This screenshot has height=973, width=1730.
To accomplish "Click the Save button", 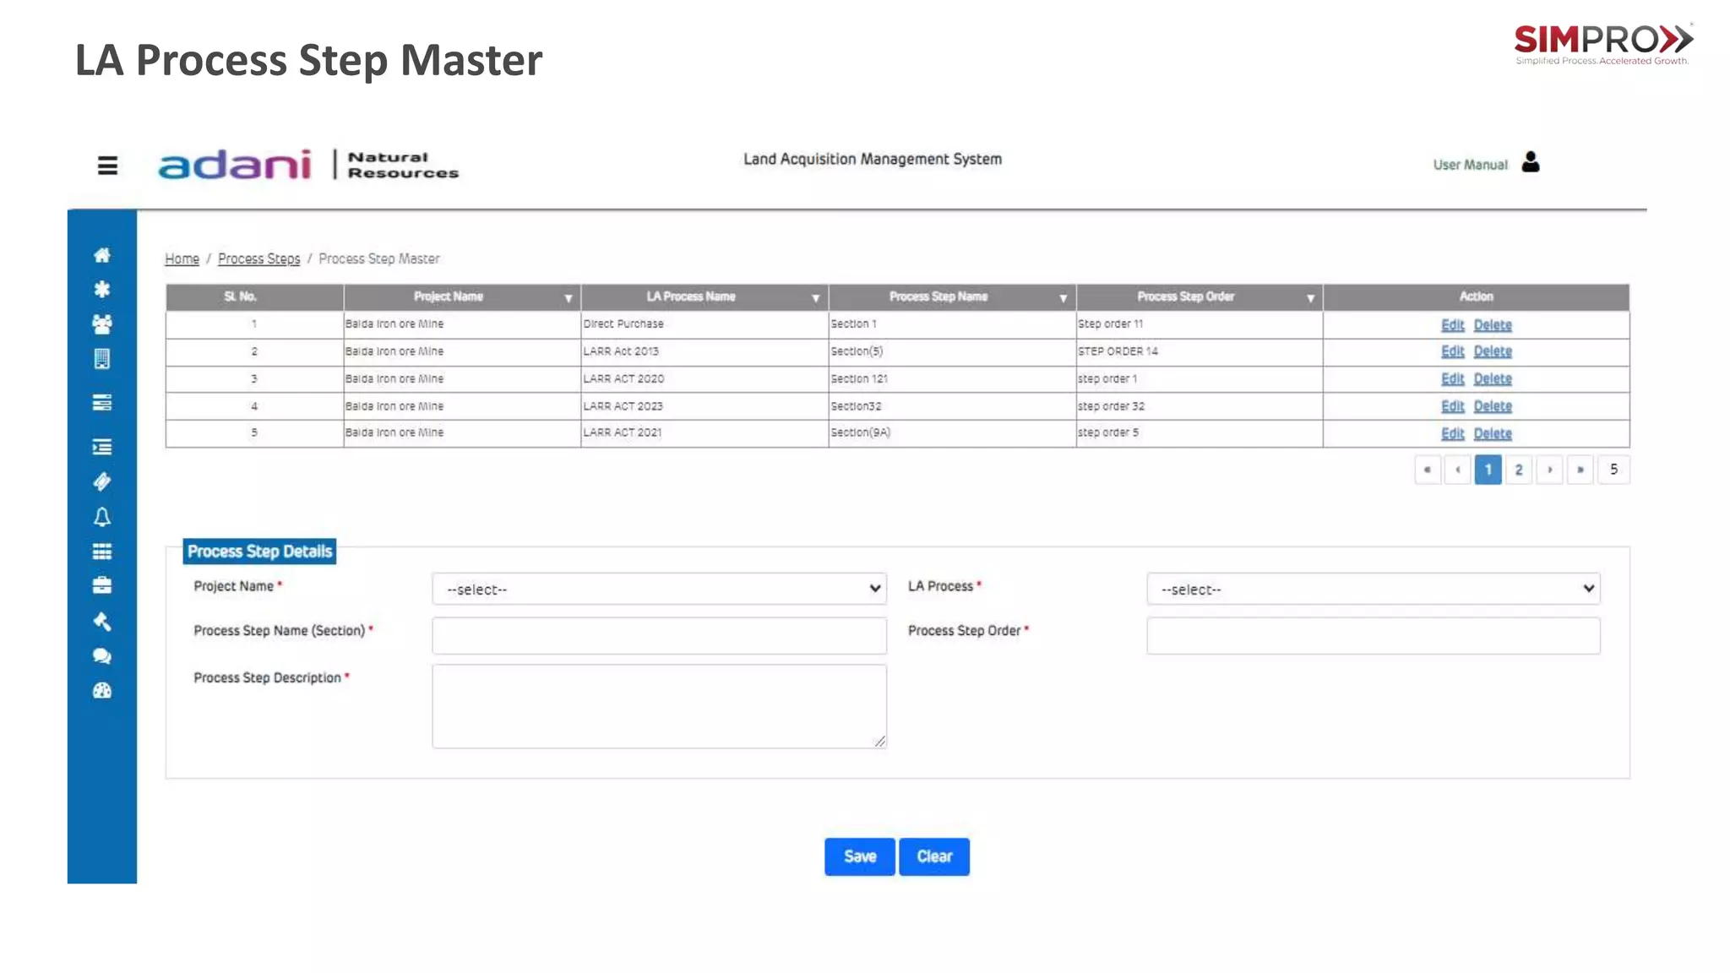I will click(x=859, y=856).
